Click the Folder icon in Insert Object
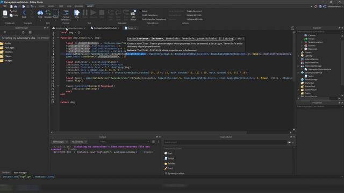Screen dimensions: 344x193 tap(166, 164)
